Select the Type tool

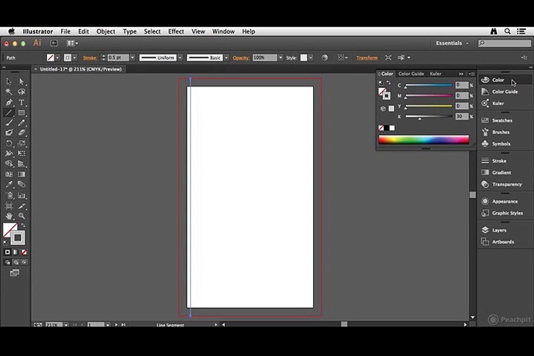(x=21, y=102)
